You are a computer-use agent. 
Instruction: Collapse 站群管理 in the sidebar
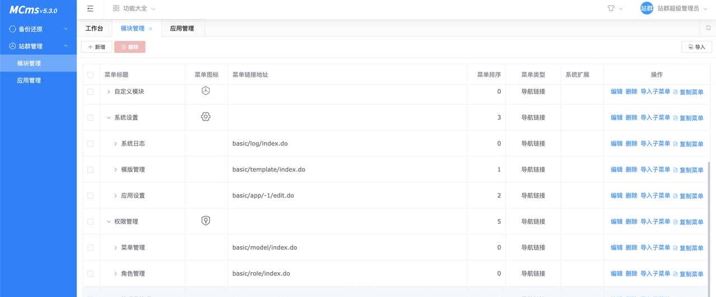click(x=38, y=46)
